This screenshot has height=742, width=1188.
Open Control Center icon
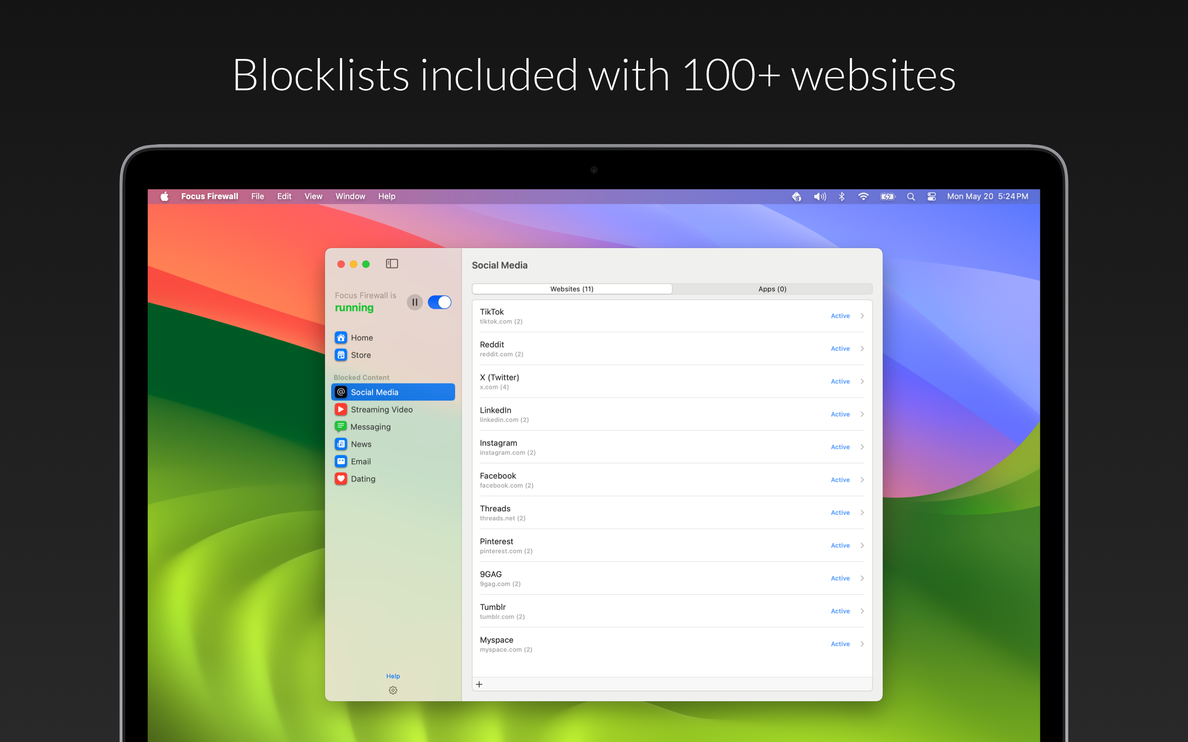click(x=932, y=196)
